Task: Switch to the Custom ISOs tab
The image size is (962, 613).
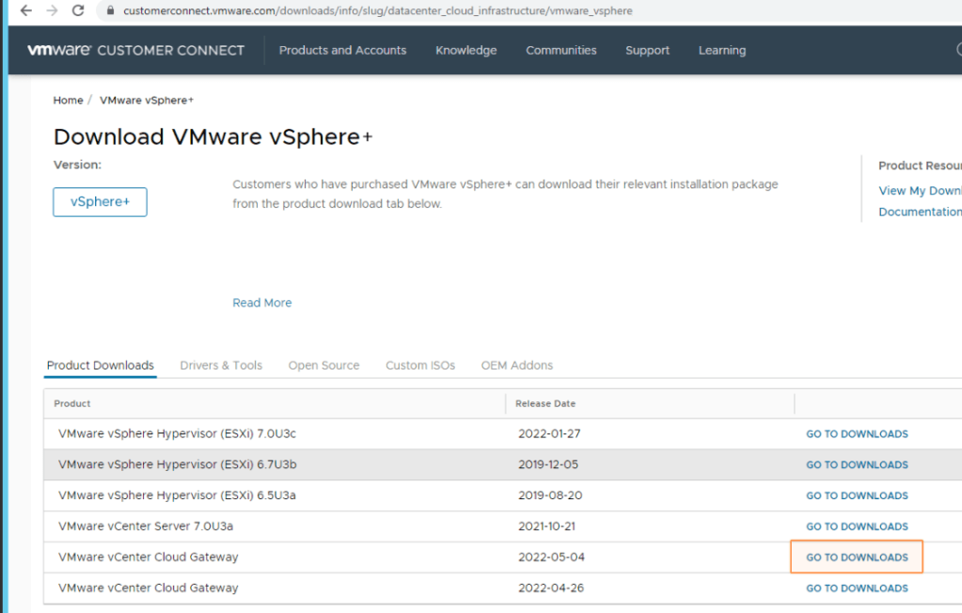Action: pyautogui.click(x=419, y=366)
